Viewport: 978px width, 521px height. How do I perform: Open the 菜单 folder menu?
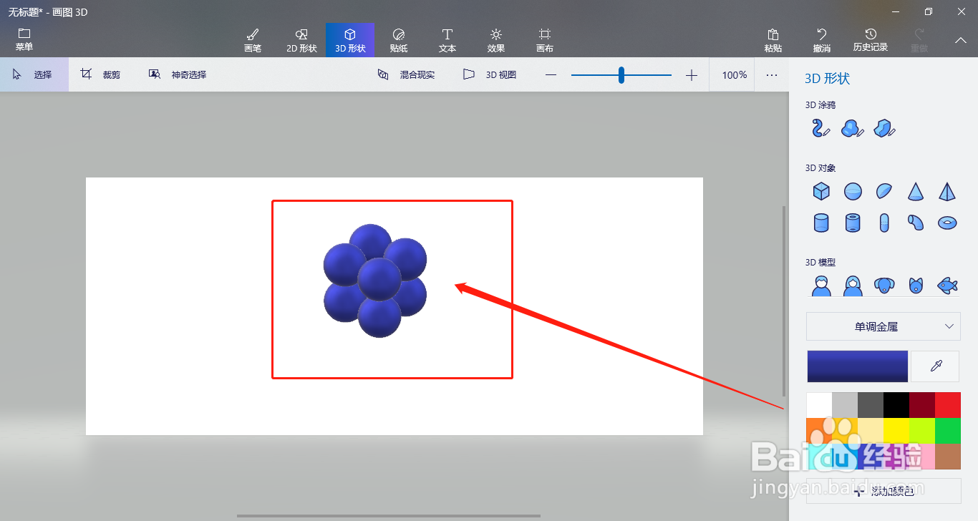click(24, 40)
